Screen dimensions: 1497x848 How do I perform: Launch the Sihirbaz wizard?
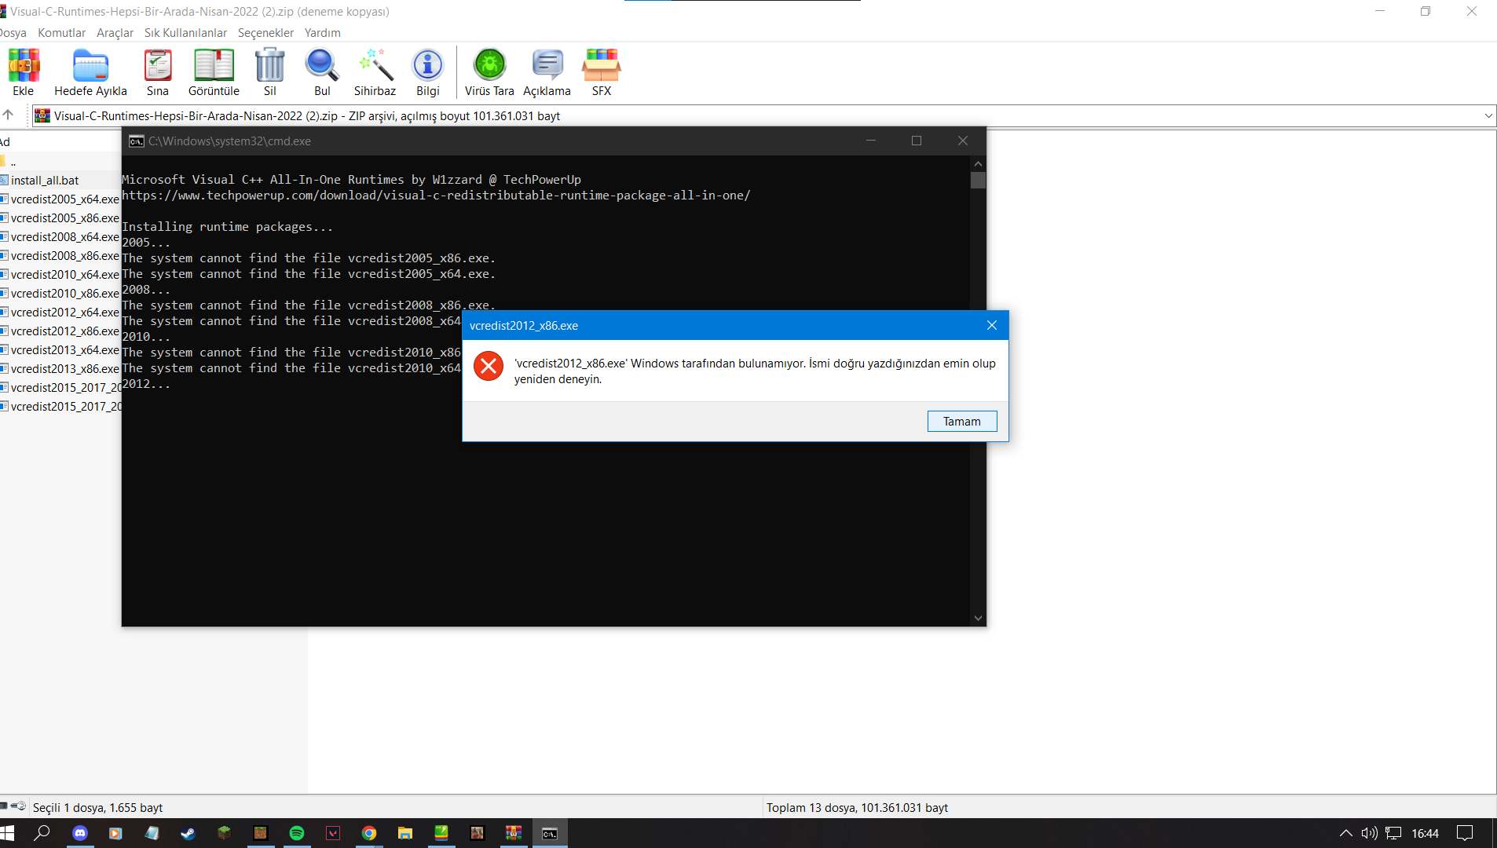click(x=375, y=72)
